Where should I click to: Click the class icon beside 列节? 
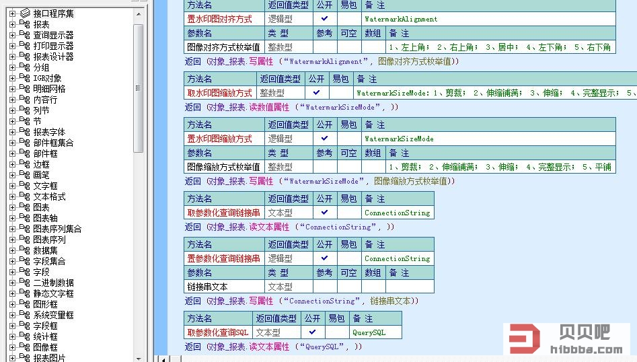pyautogui.click(x=25, y=110)
